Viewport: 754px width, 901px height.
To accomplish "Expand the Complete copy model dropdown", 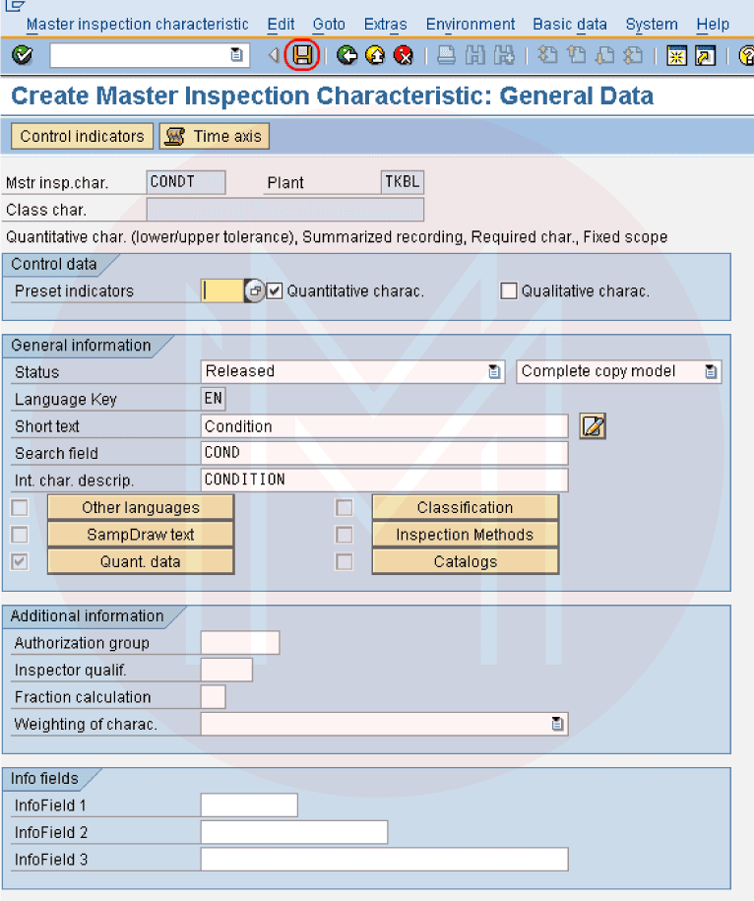I will click(711, 372).
